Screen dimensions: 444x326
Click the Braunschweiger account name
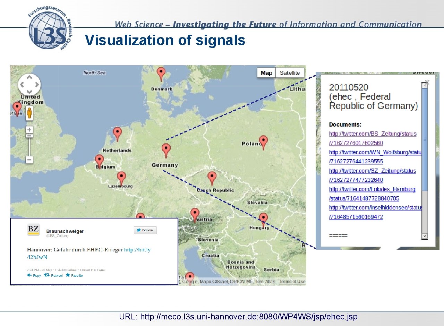tap(65, 231)
